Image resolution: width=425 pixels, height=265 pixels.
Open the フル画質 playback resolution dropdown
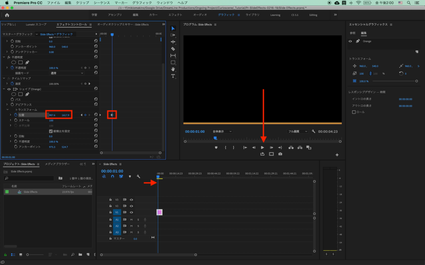[x=298, y=131]
